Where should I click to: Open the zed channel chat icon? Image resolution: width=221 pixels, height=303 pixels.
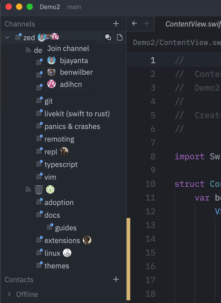point(108,37)
